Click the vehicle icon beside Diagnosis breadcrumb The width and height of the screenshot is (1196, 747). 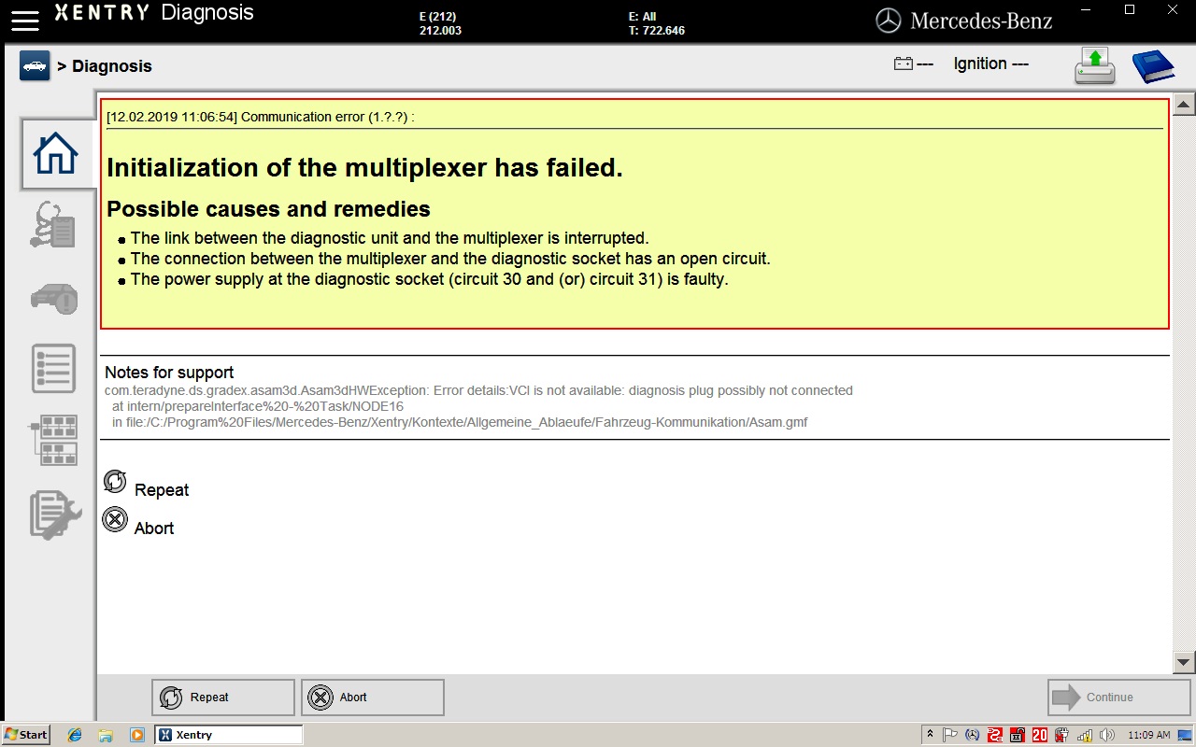click(x=35, y=66)
